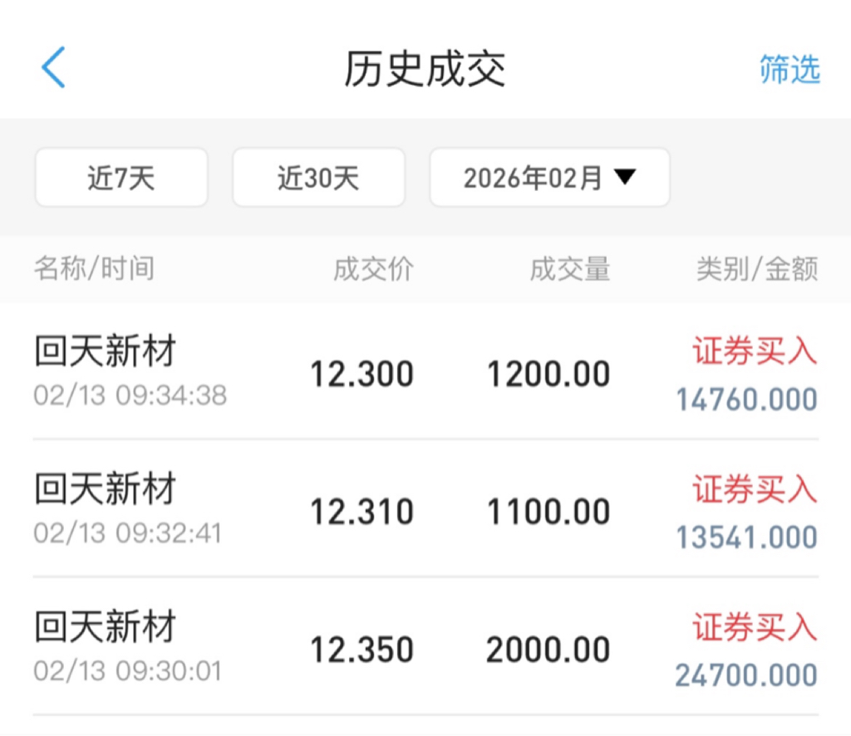Tap the blue back arrow icon
The height and width of the screenshot is (736, 851).
tap(53, 68)
